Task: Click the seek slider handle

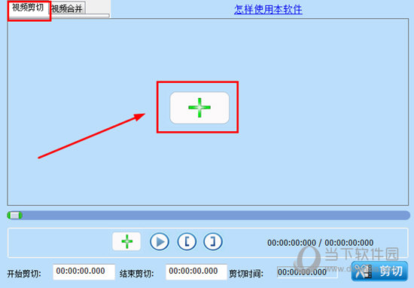Action: pyautogui.click(x=15, y=216)
